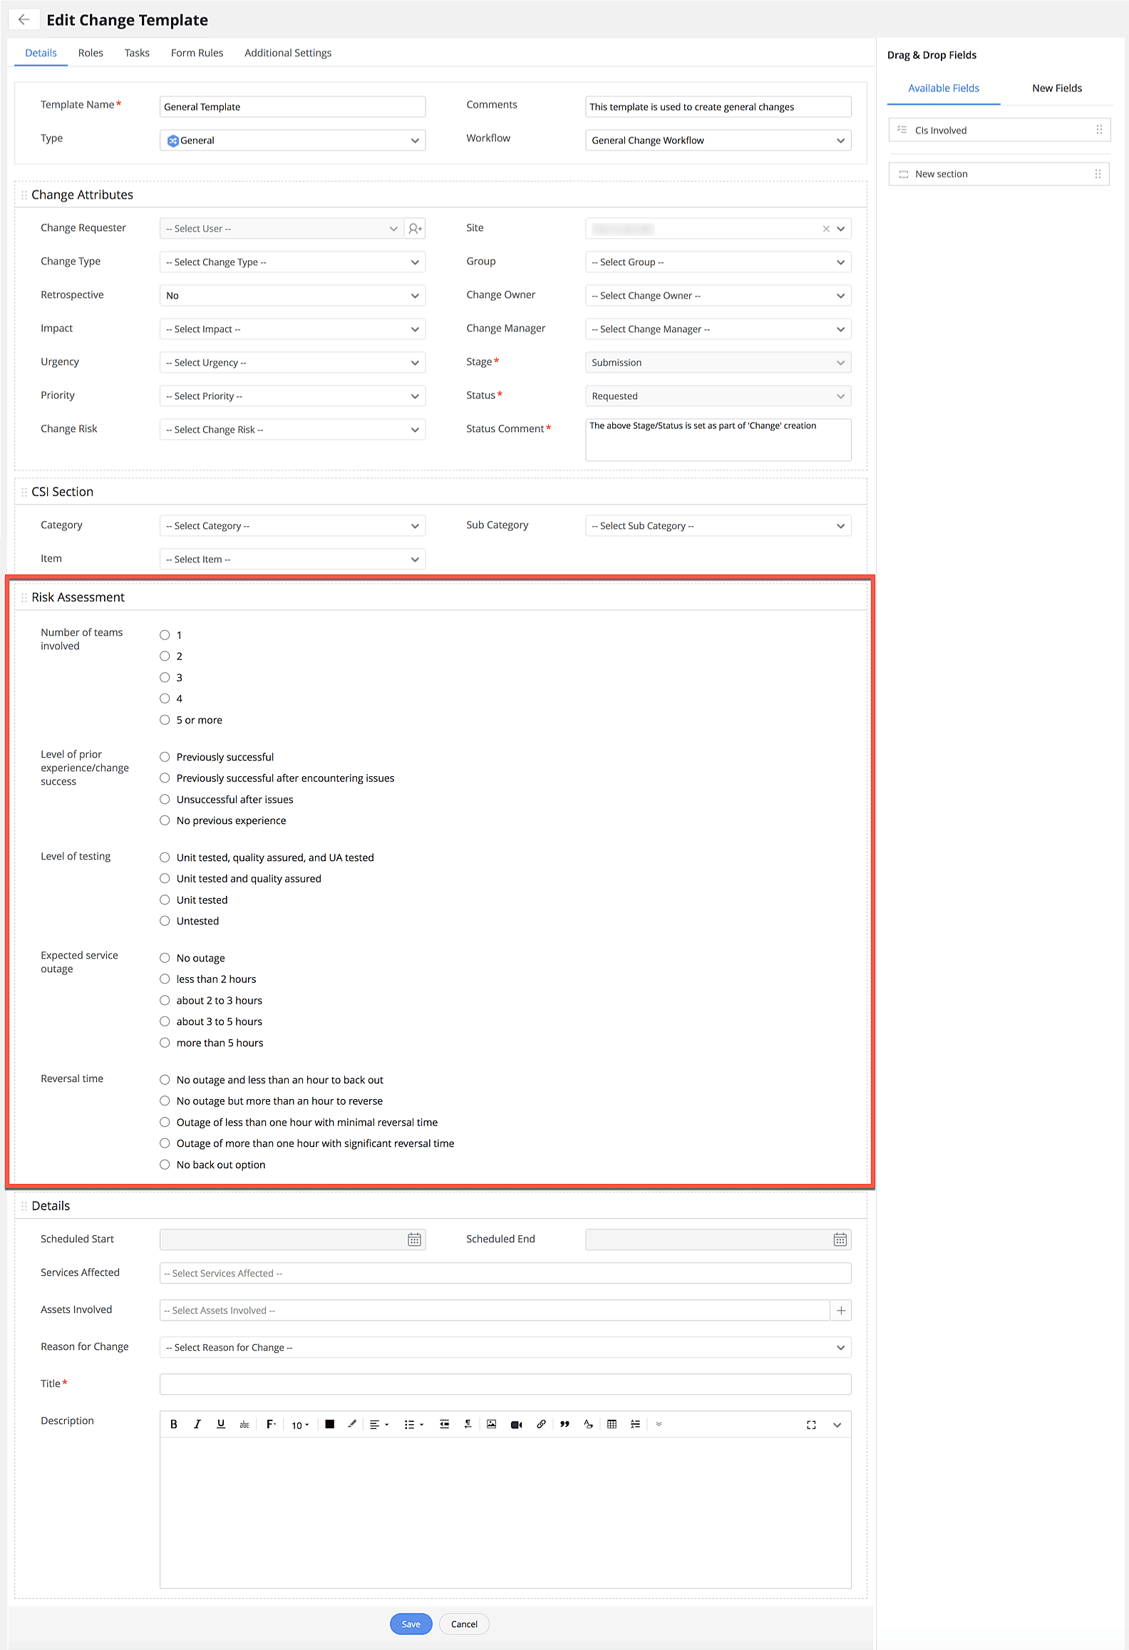
Task: Apply underline in Description editor
Action: pos(221,1424)
